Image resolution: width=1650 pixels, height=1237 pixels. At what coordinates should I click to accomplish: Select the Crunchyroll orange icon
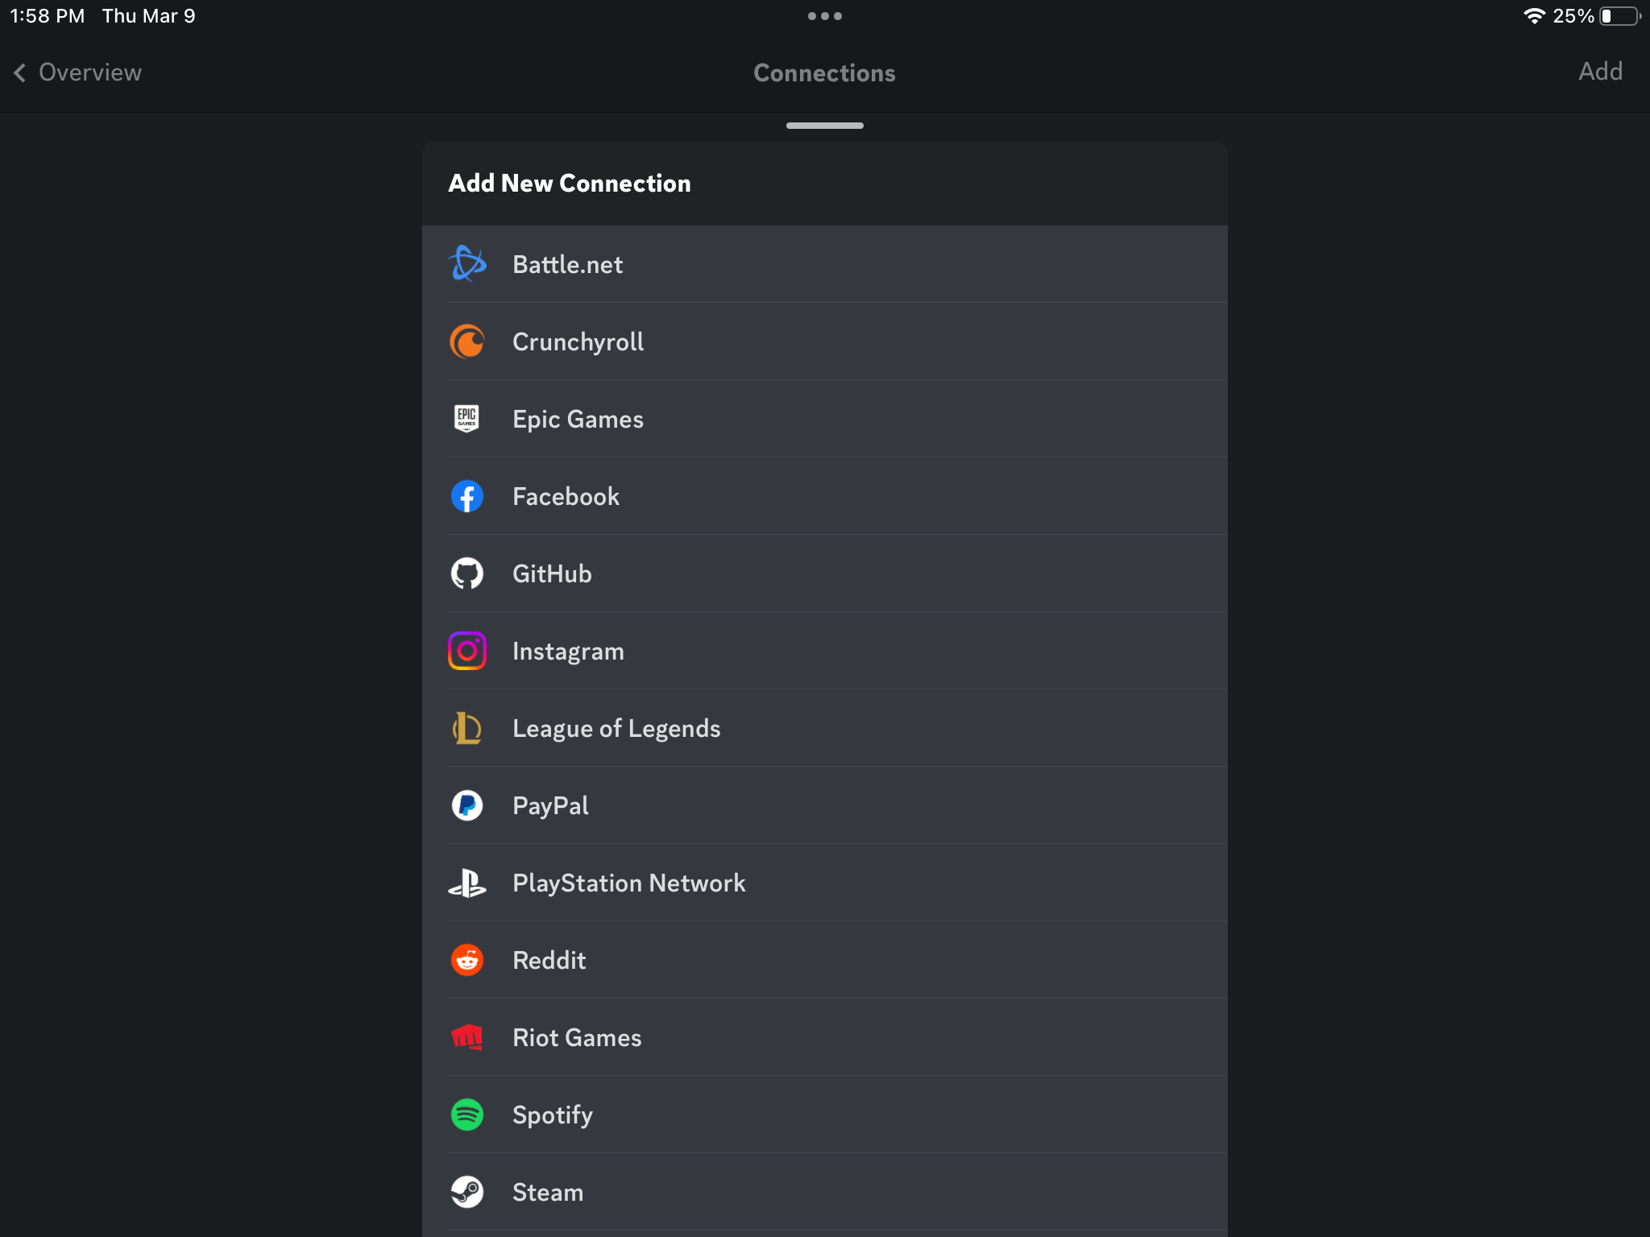467,341
